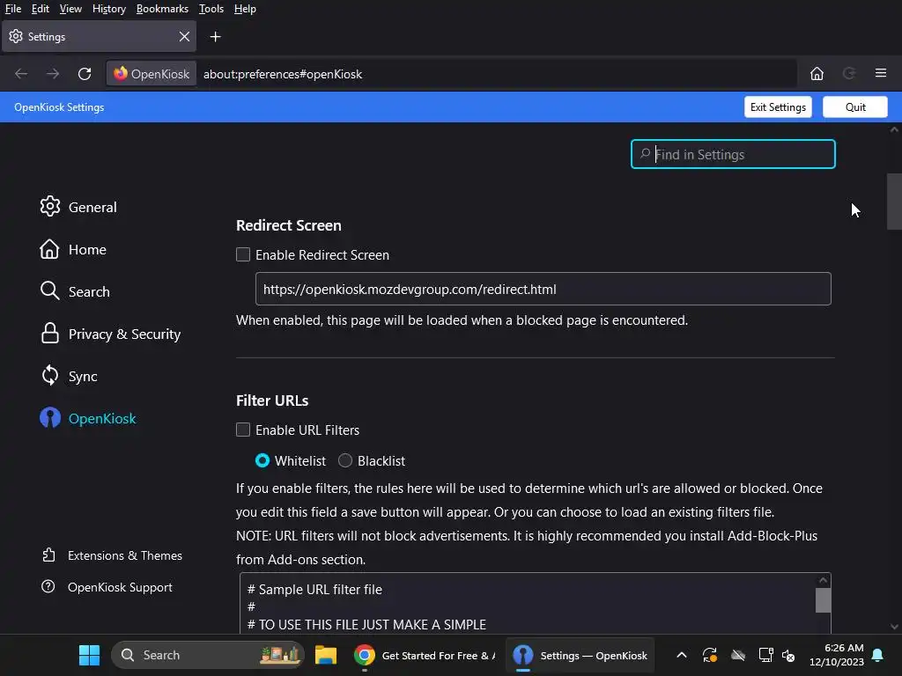Image resolution: width=902 pixels, height=676 pixels.
Task: Enable Redirect Screen checkbox
Action: click(243, 254)
